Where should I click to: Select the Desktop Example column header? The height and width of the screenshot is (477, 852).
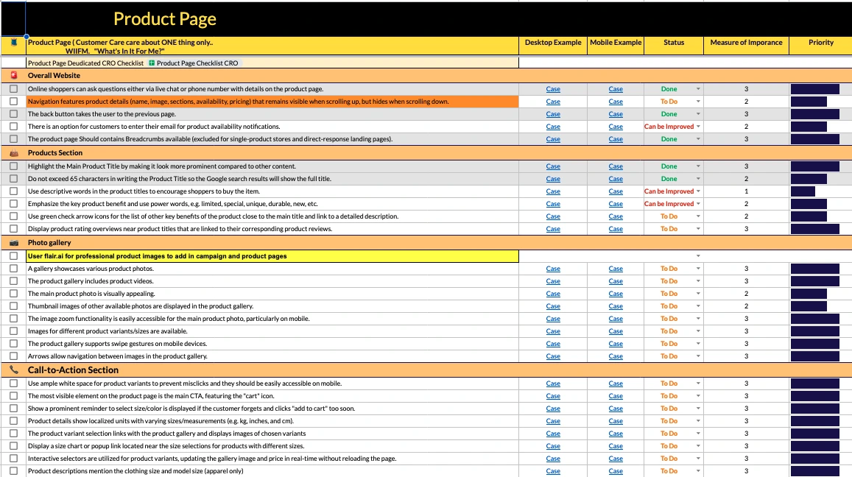[x=552, y=43]
